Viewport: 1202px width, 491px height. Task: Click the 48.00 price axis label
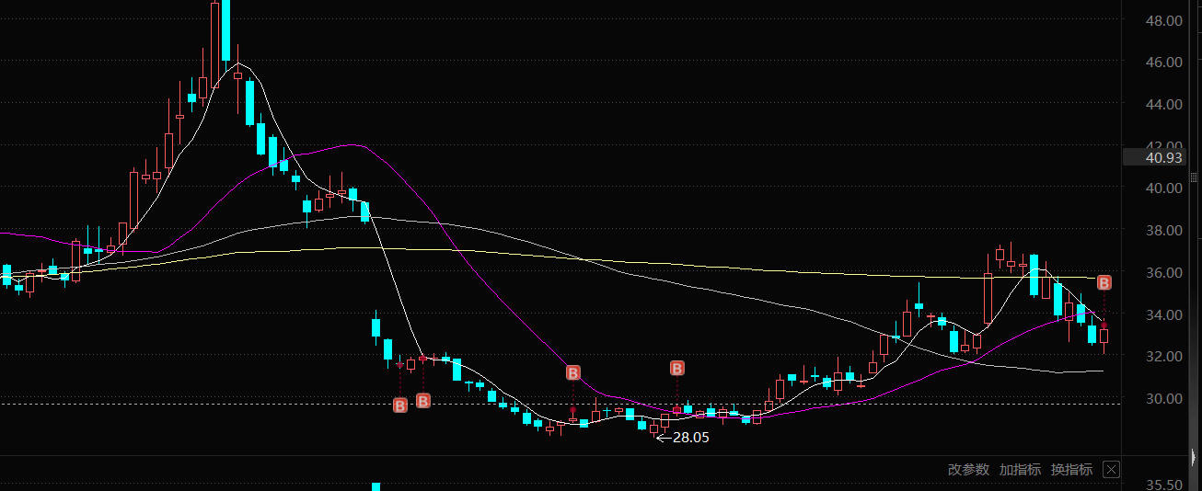(1164, 20)
